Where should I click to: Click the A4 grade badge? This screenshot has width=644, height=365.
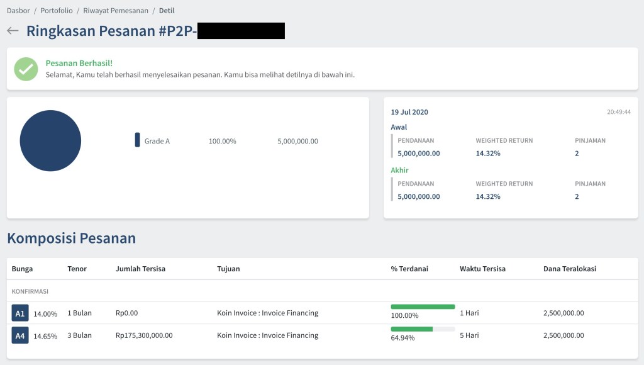point(20,335)
